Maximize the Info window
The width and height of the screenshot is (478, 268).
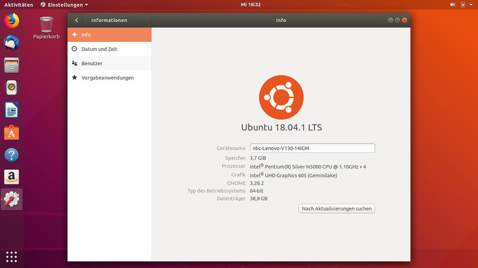point(397,20)
